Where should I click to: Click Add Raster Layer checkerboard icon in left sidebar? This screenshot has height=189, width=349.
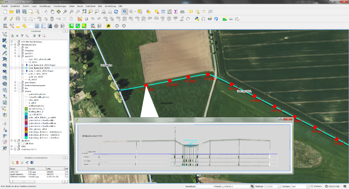(5, 40)
